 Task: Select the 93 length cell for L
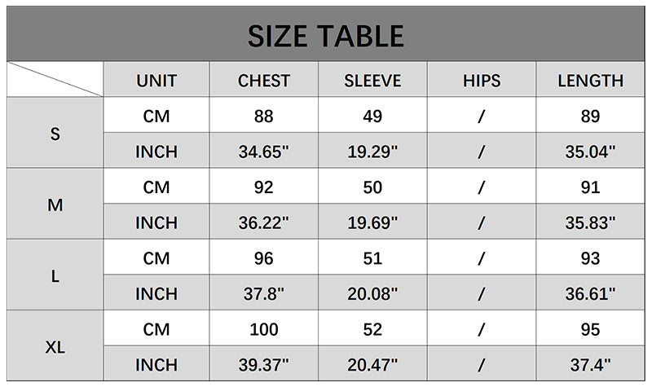590,258
